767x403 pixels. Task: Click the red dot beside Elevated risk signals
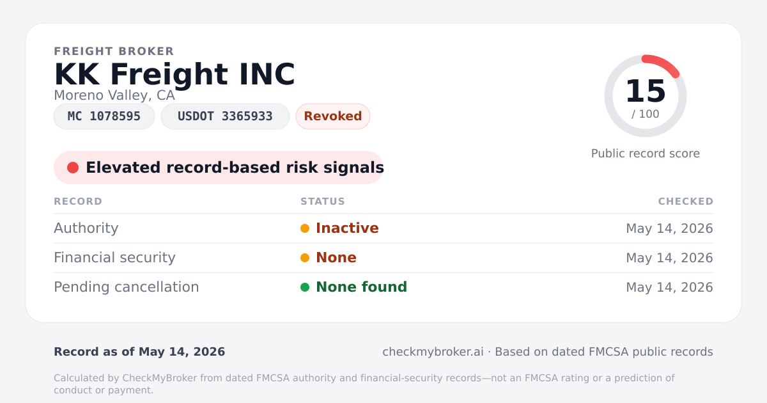point(73,168)
